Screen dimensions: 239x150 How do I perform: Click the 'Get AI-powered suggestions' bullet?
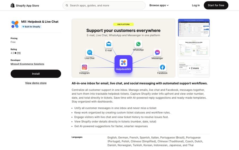(111, 126)
